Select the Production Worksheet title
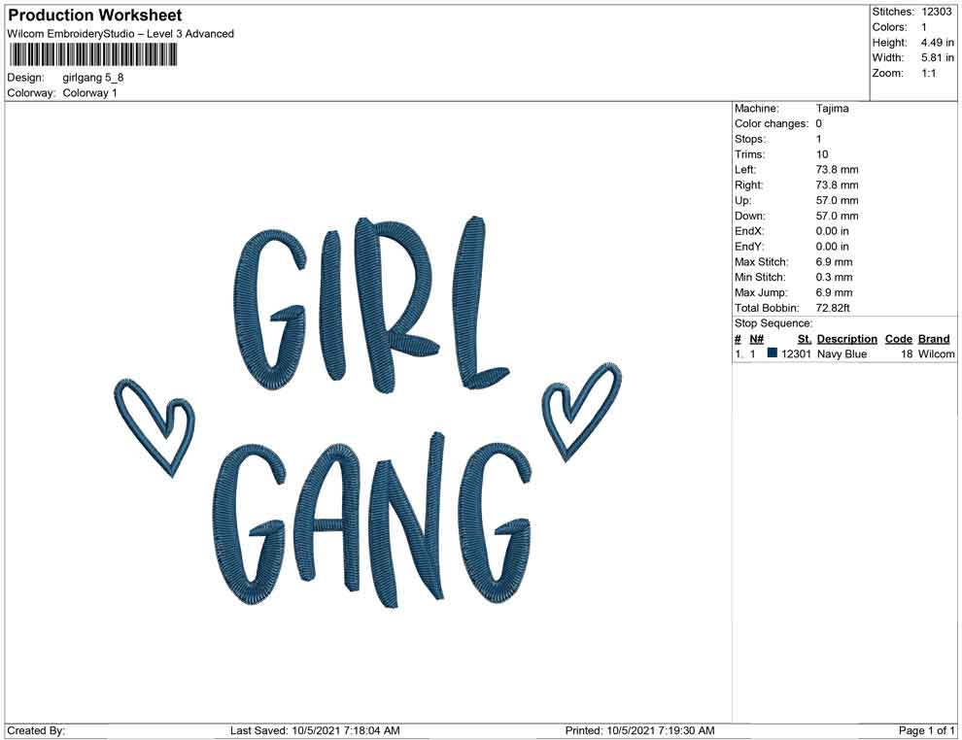The image size is (962, 740). tap(94, 16)
